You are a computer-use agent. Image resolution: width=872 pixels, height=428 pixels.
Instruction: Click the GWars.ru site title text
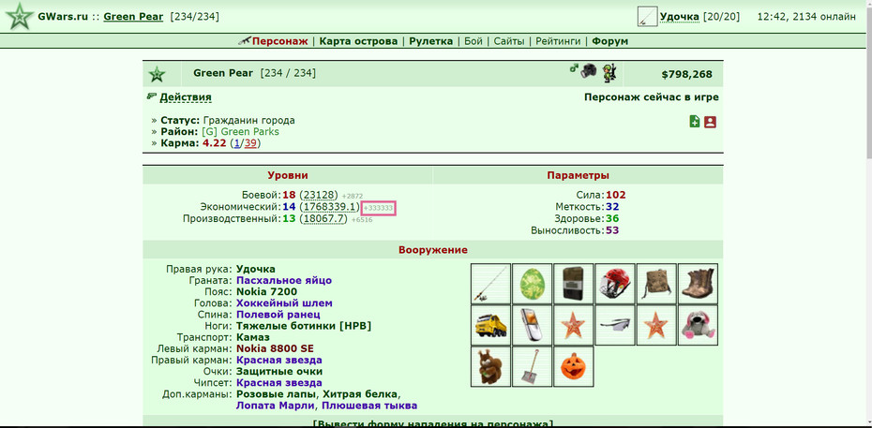[x=63, y=17]
